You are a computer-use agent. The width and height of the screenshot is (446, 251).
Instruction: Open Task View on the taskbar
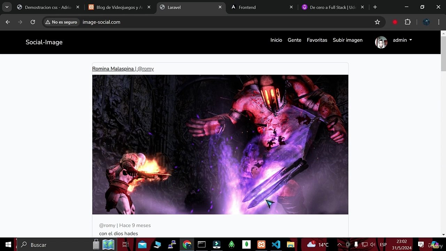125,245
